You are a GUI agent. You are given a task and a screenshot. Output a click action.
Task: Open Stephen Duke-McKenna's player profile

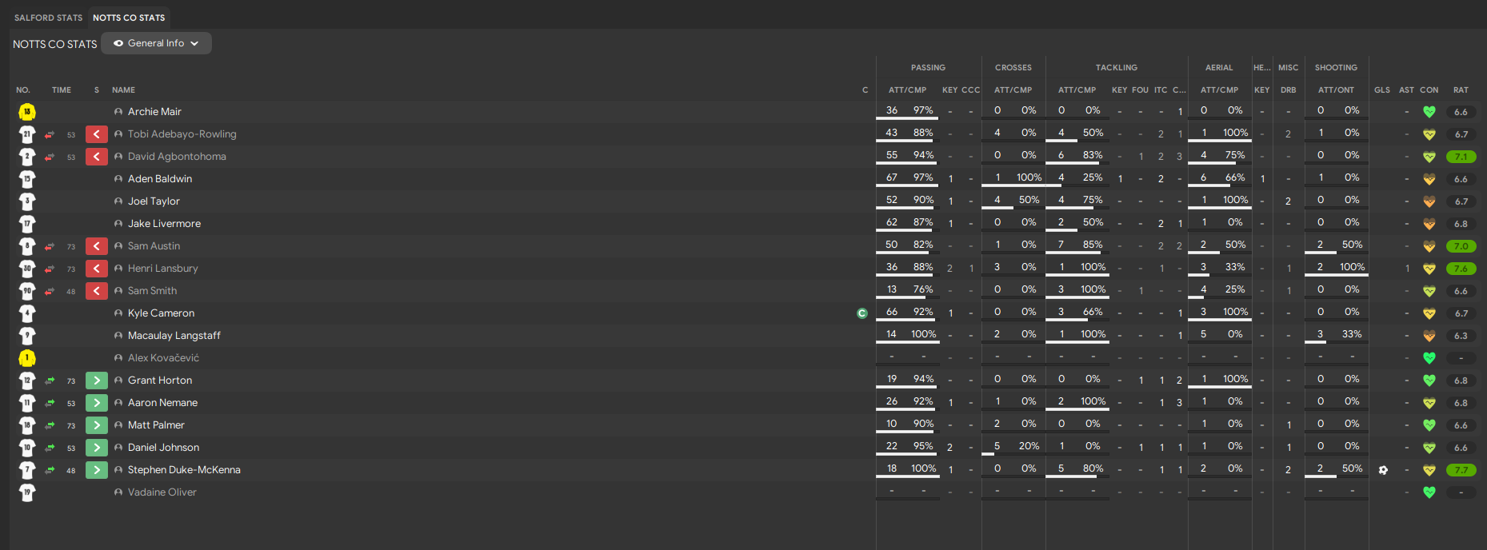(184, 470)
